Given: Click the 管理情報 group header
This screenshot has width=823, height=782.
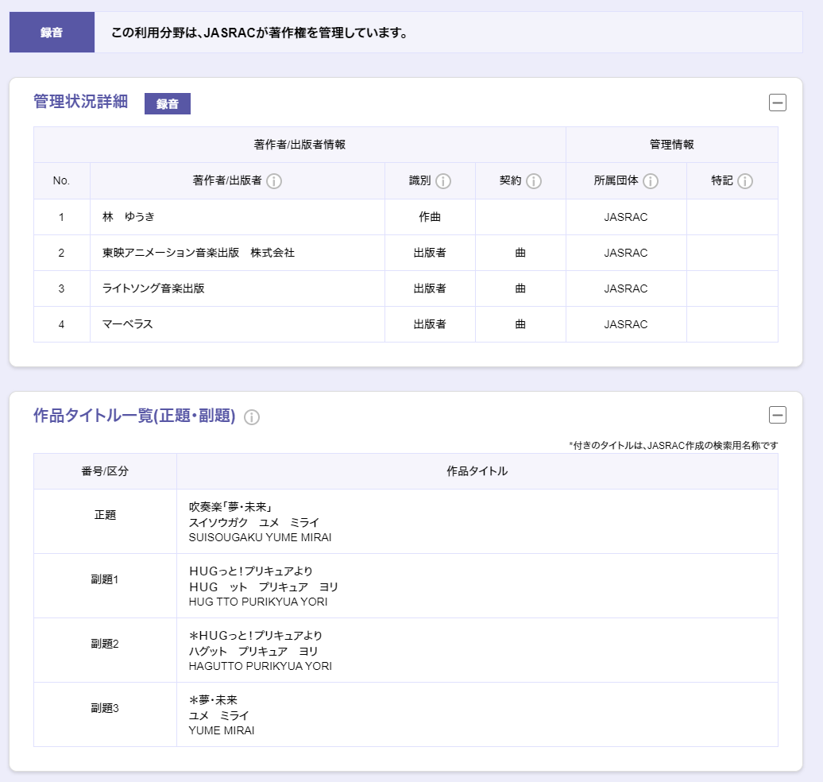Looking at the screenshot, I should (672, 145).
